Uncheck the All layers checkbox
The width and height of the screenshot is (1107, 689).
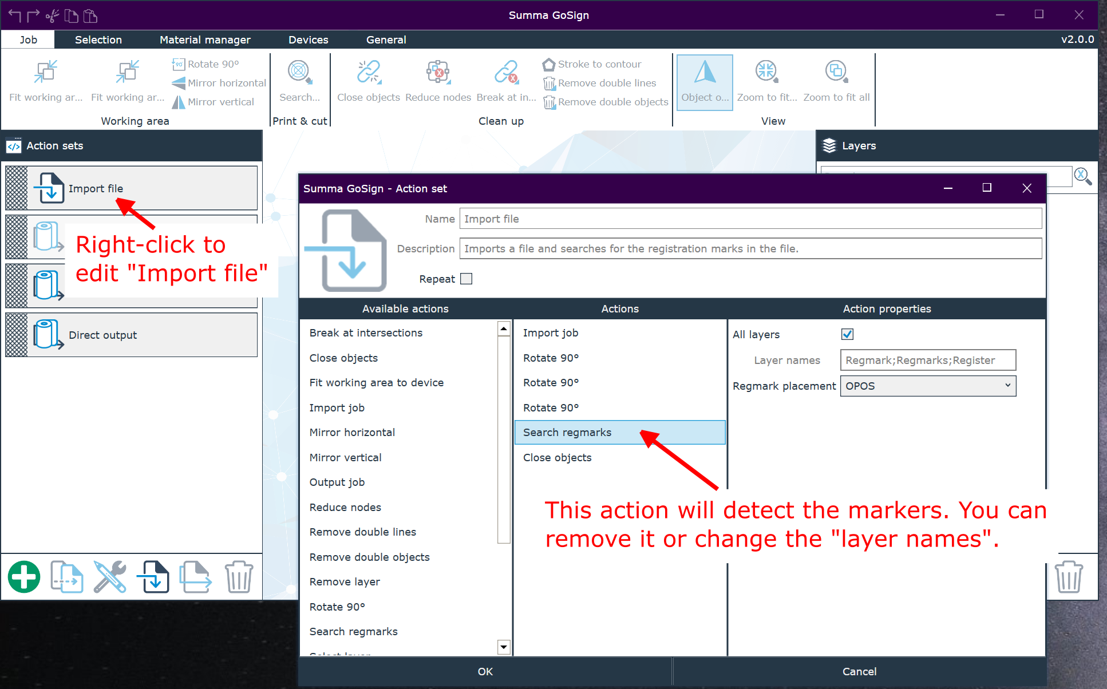[x=847, y=334]
